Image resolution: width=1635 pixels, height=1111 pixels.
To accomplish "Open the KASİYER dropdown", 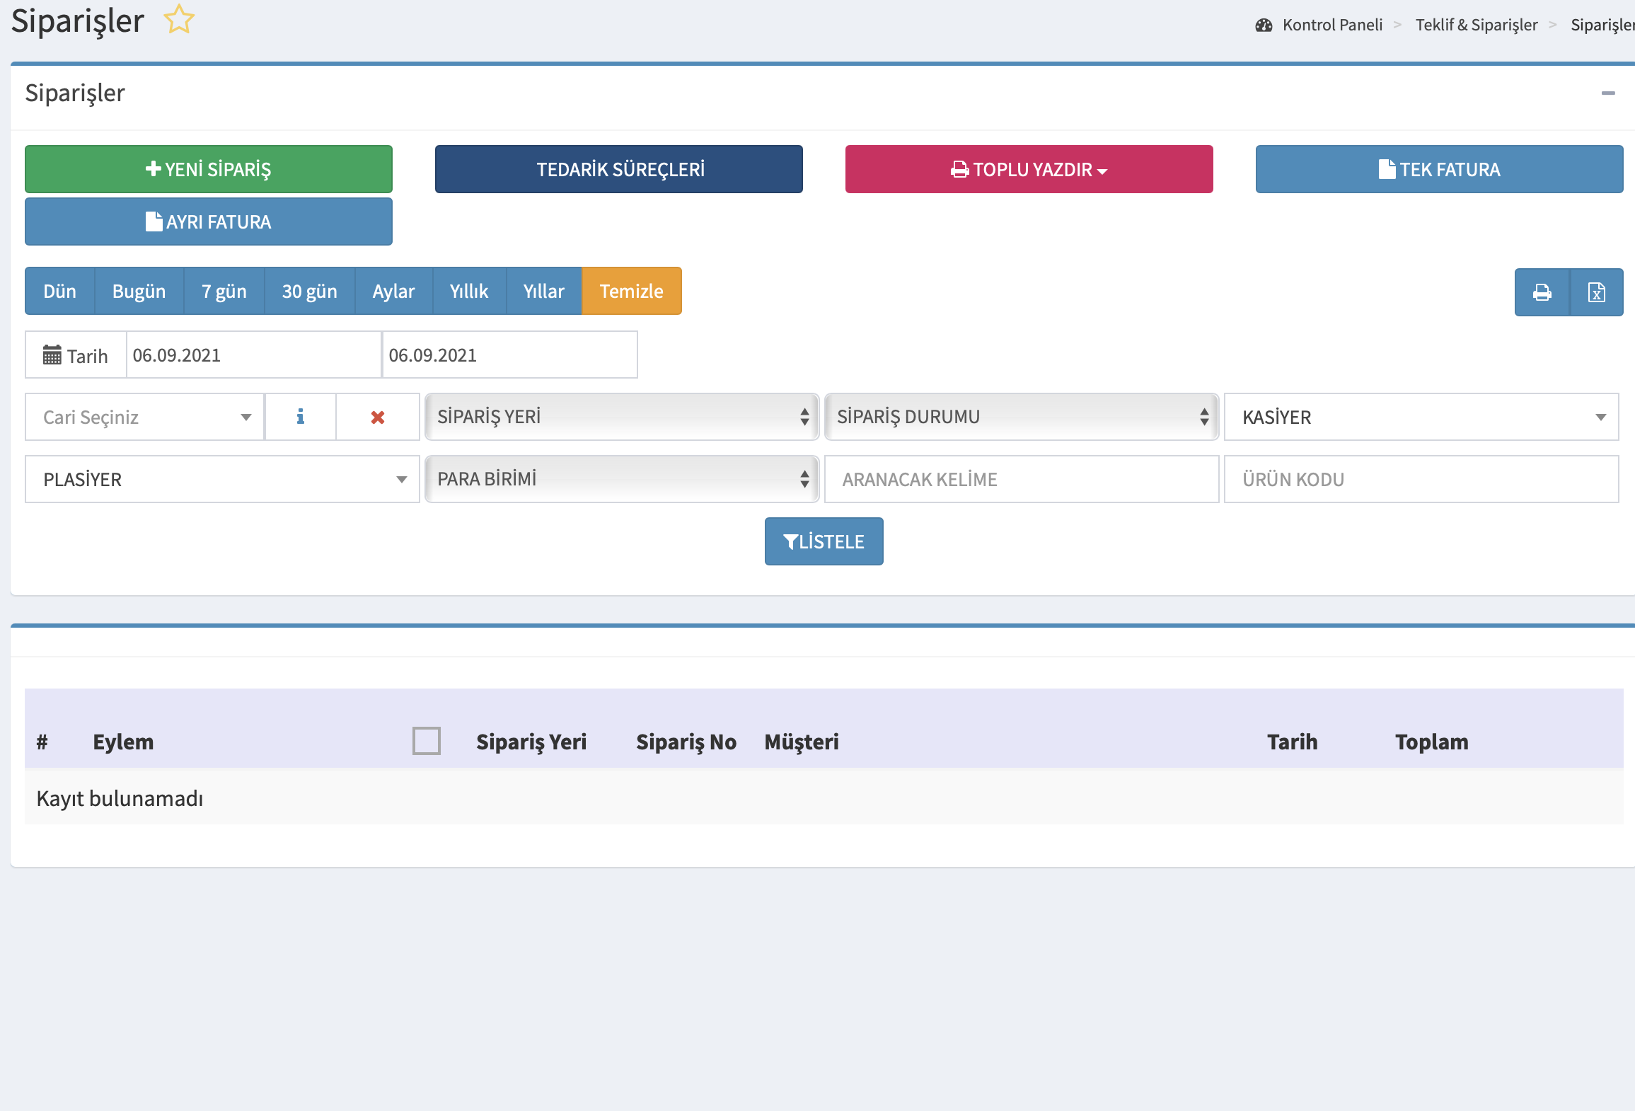I will coord(1421,417).
